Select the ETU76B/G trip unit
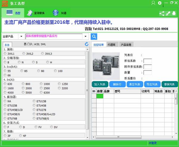Screen dimensions: 179x147 coord(34,118)
